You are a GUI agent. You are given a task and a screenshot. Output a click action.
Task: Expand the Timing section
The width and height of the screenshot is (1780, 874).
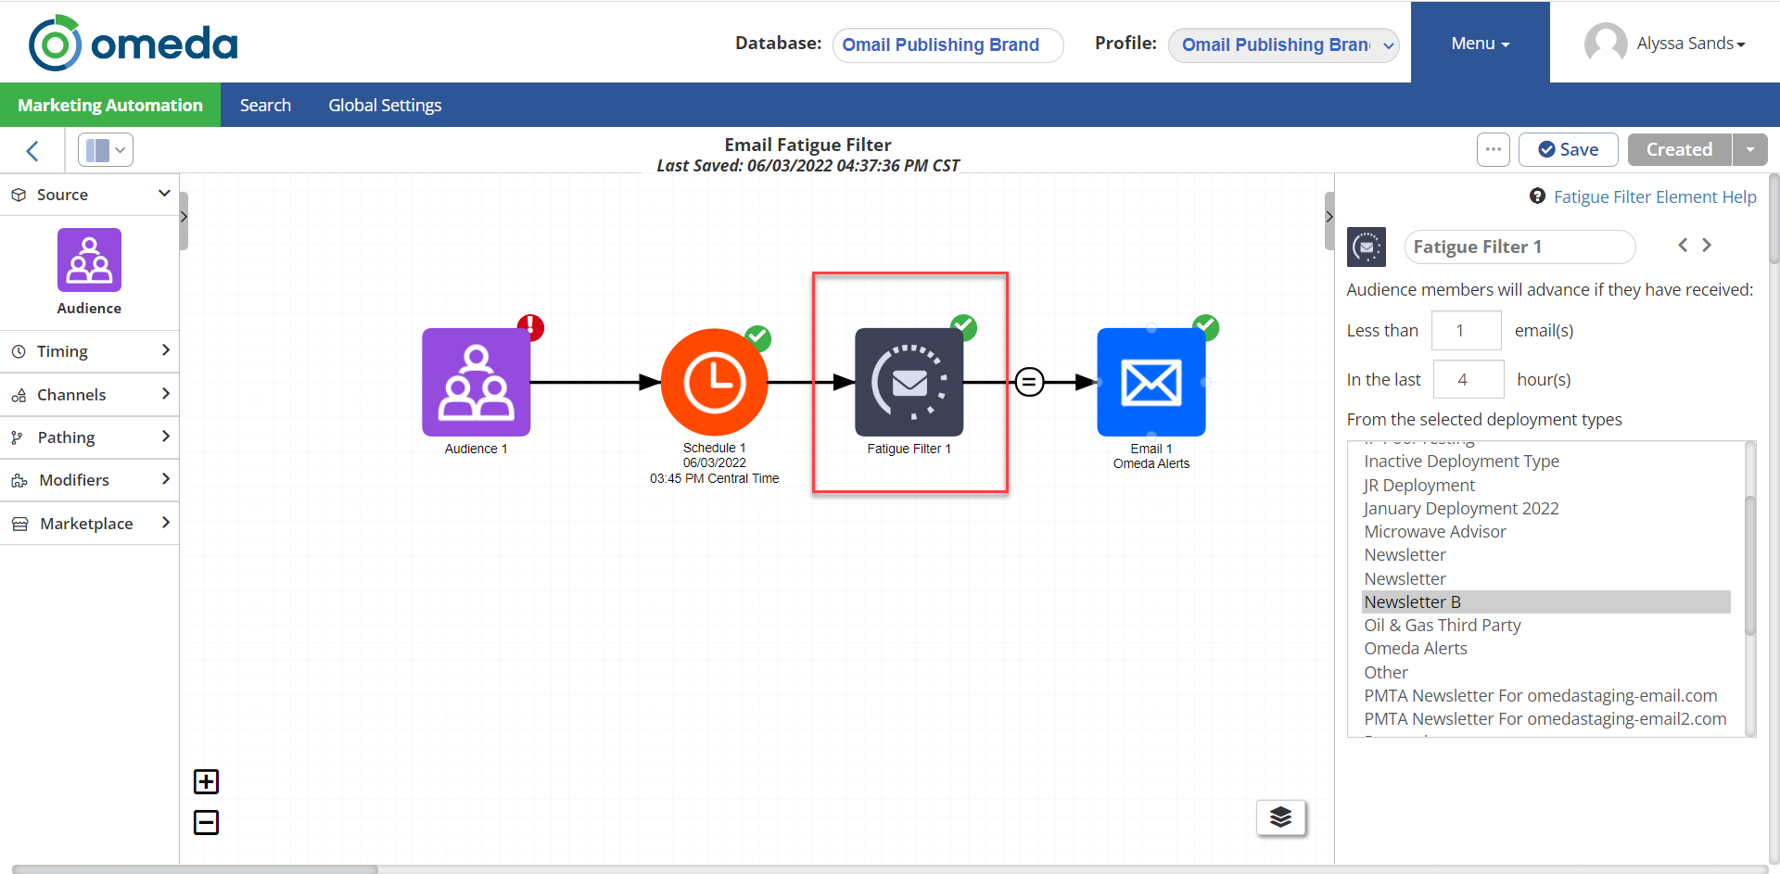coord(89,351)
